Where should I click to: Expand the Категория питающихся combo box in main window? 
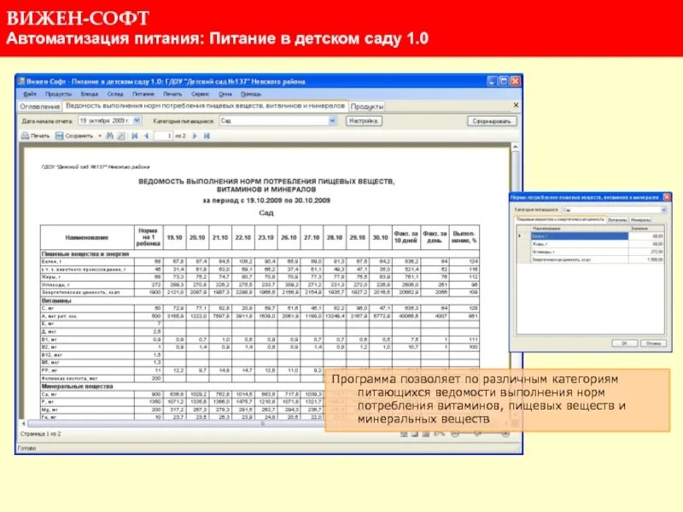[x=333, y=120]
